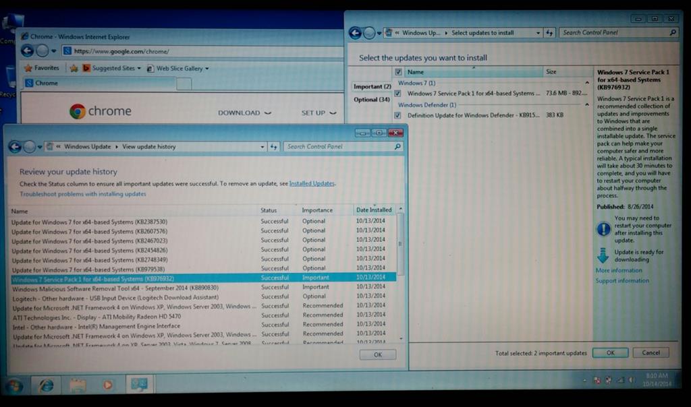691x407 pixels.
Task: Open Troubleshoot problems with installing updates link
Action: [x=83, y=194]
